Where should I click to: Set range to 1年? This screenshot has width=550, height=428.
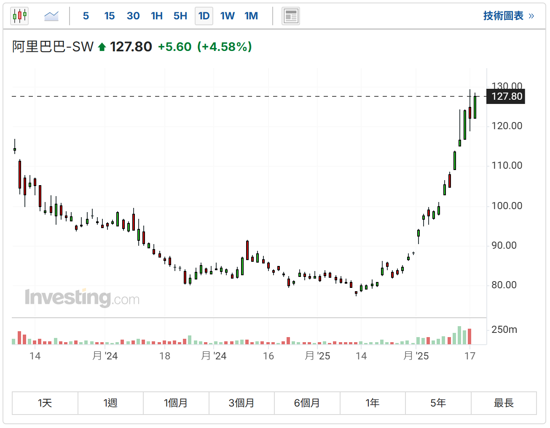[373, 403]
